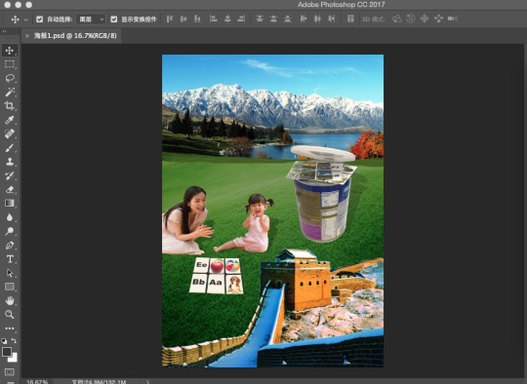This screenshot has width=527, height=384.
Task: Select the Rectangle shape tool
Action: [x=10, y=287]
